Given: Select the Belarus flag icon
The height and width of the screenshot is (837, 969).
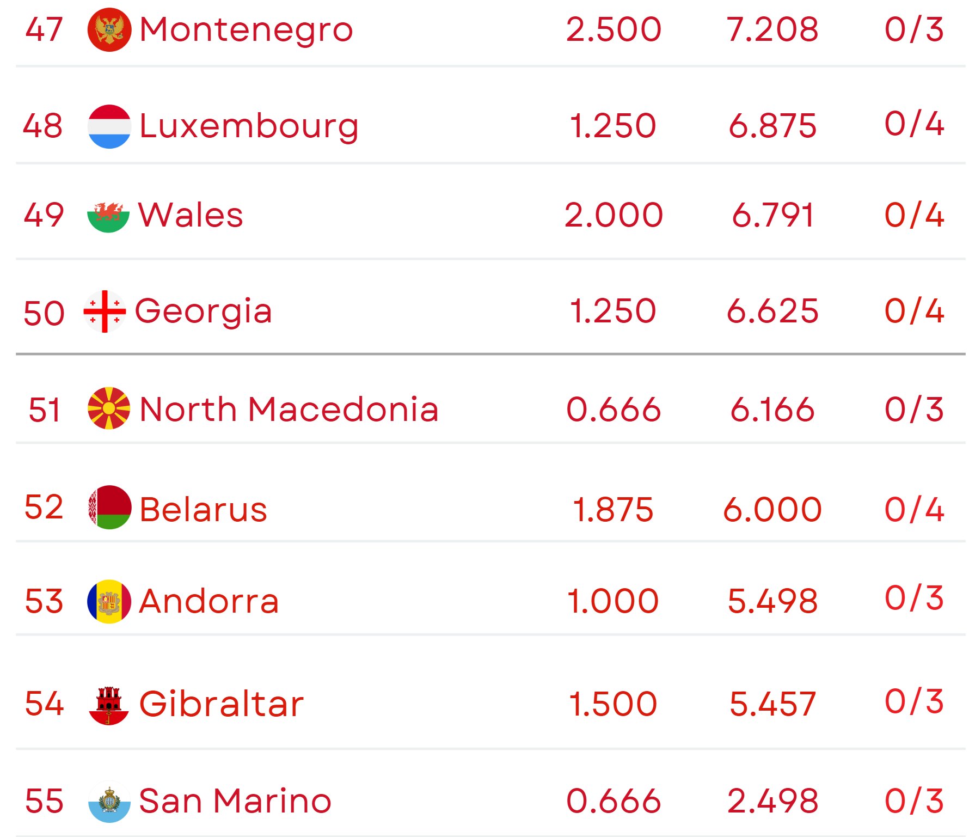Looking at the screenshot, I should pyautogui.click(x=109, y=508).
